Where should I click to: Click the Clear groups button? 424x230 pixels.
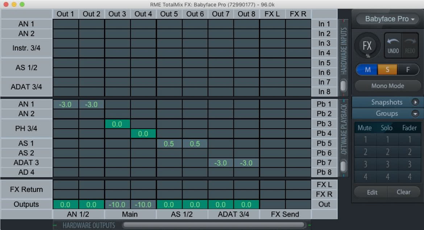pyautogui.click(x=403, y=192)
